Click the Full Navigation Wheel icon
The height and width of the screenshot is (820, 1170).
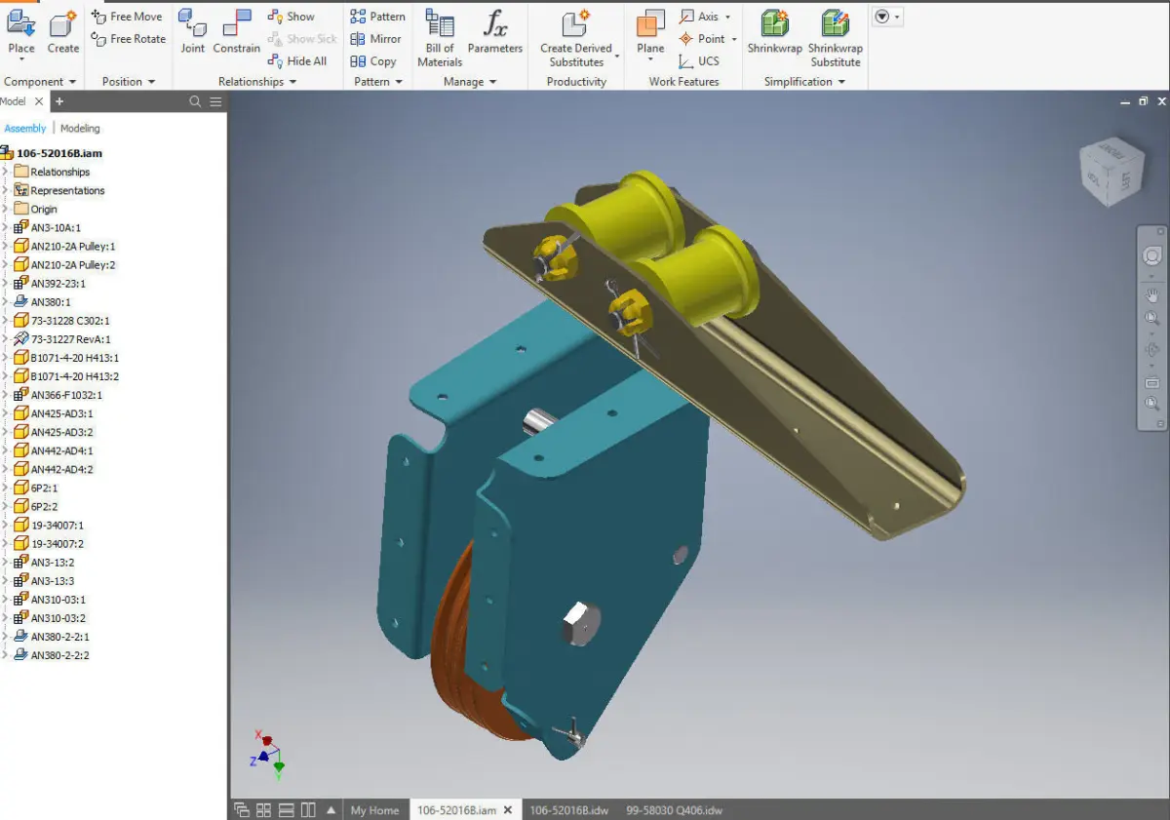point(1151,256)
